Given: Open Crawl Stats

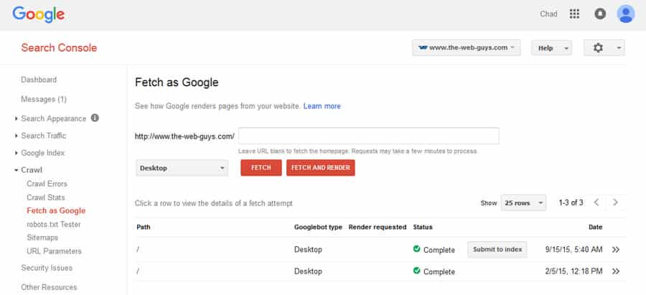Looking at the screenshot, I should pyautogui.click(x=46, y=197).
